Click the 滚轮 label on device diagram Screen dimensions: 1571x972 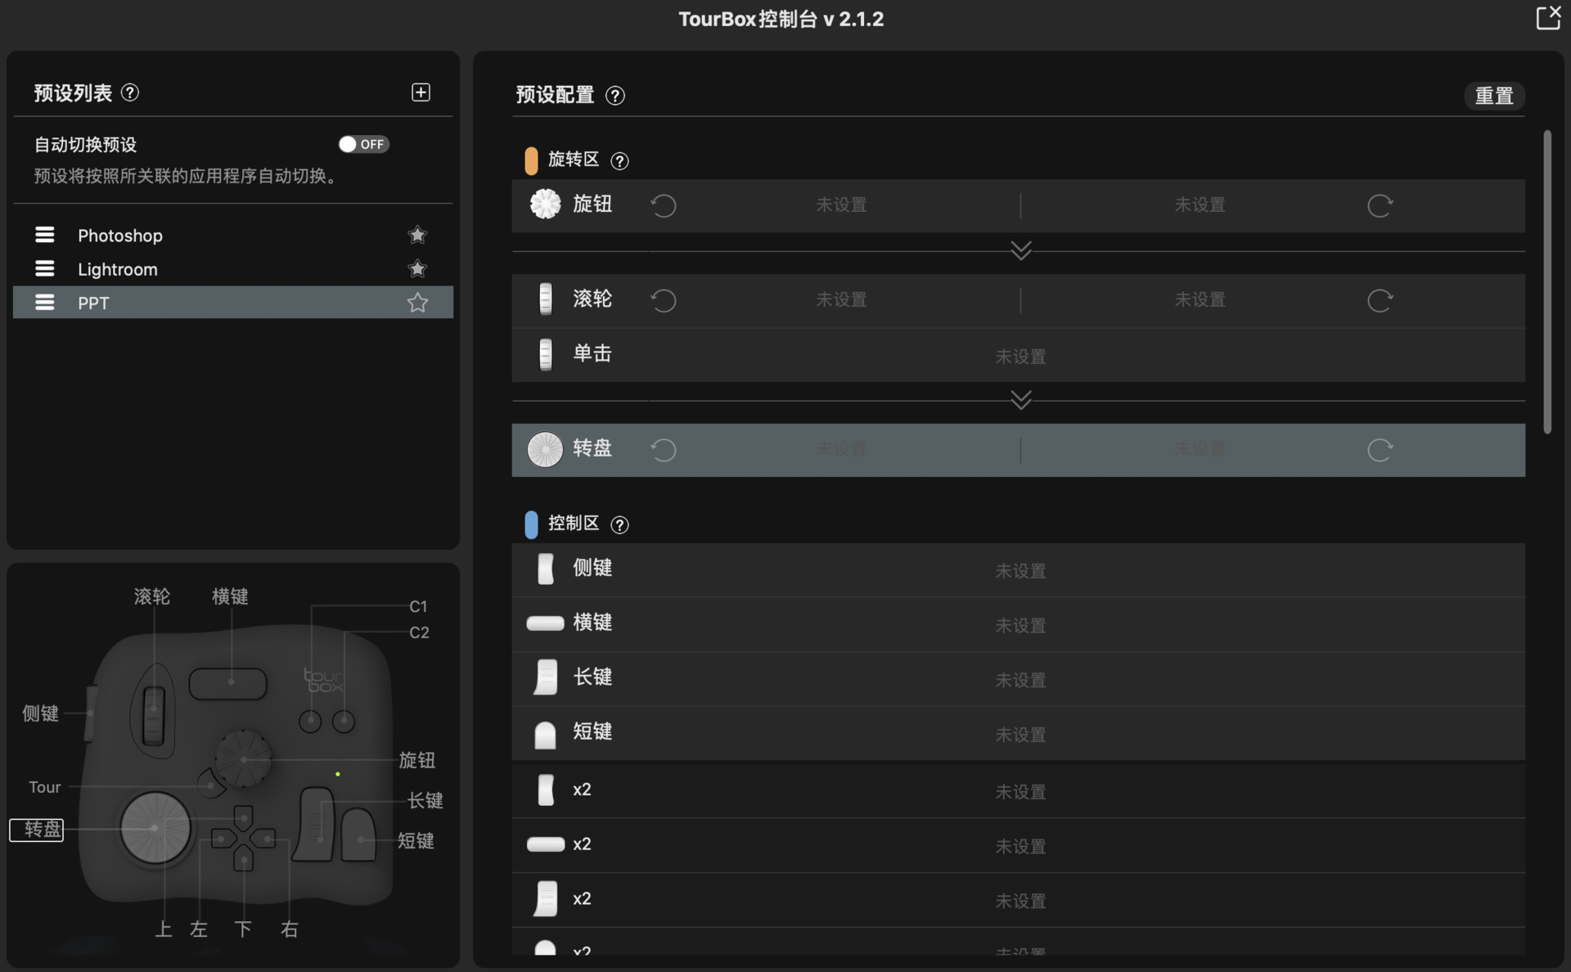tap(152, 596)
